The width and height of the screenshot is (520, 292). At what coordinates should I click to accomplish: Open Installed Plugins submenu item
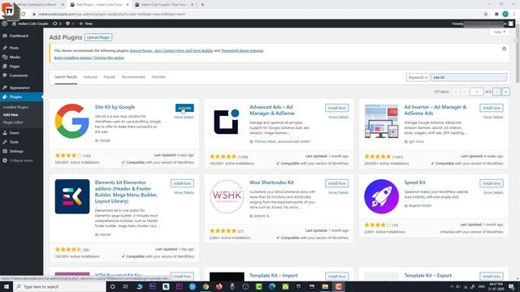(15, 107)
